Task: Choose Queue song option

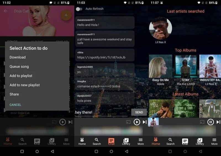Action: point(19,66)
